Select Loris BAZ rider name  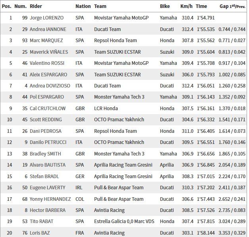point(40,233)
